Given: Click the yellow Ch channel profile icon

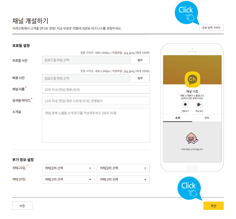Looking at the screenshot, I should (192, 79).
